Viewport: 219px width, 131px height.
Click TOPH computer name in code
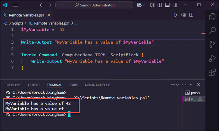click(x=100, y=55)
